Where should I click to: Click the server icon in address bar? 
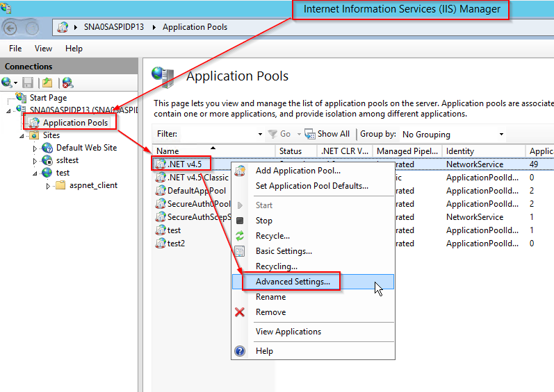click(63, 27)
